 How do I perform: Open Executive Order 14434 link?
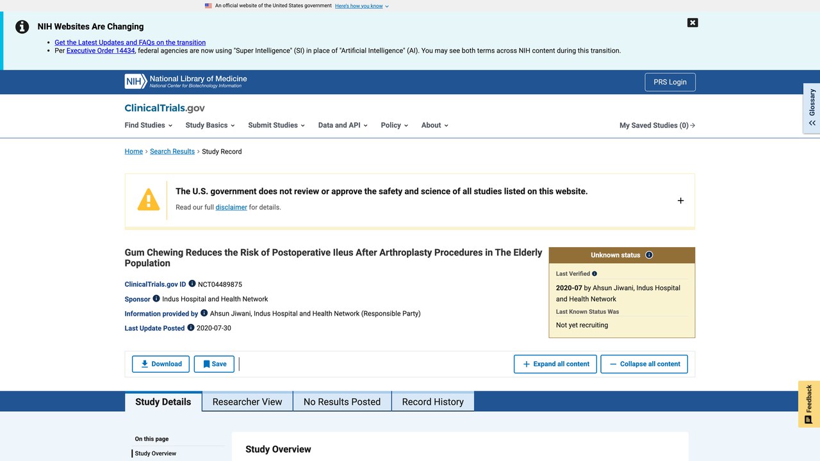click(101, 51)
